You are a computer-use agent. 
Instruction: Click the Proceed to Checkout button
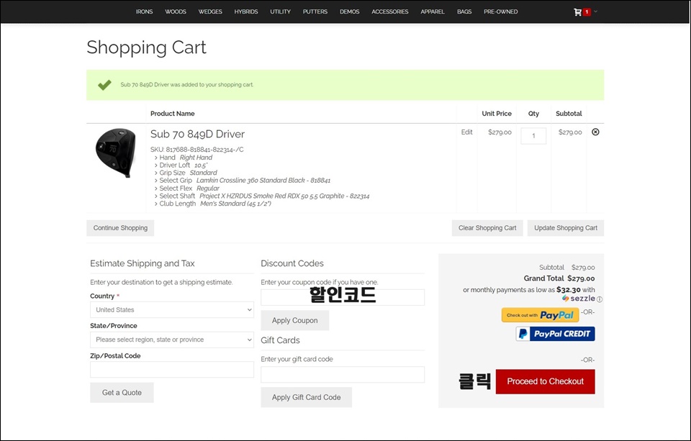pyautogui.click(x=545, y=381)
